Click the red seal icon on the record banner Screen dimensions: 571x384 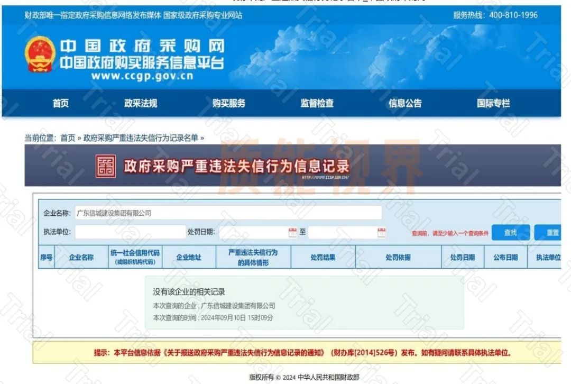click(106, 167)
